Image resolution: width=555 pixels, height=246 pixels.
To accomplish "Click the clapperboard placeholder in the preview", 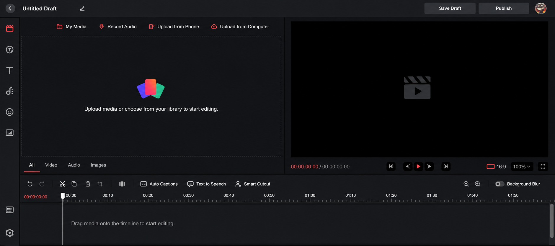I will coord(417,88).
